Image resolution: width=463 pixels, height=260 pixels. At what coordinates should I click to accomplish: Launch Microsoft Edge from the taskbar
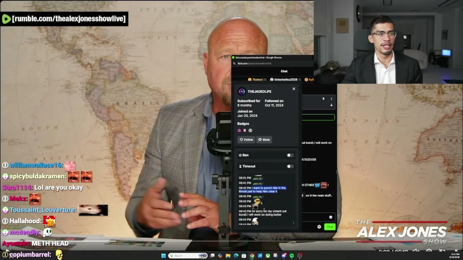click(x=236, y=256)
